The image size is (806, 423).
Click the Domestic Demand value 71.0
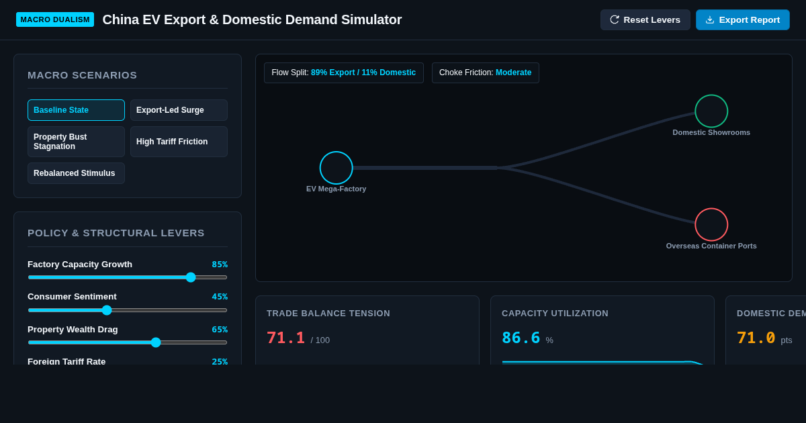tap(756, 338)
